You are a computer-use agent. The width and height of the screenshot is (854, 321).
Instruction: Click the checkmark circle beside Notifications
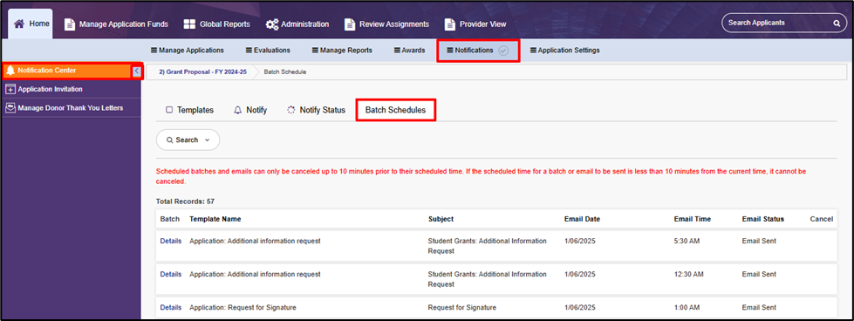click(x=503, y=50)
